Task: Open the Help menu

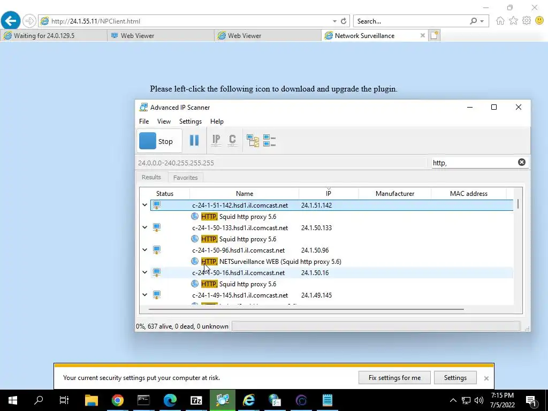Action: coord(217,121)
